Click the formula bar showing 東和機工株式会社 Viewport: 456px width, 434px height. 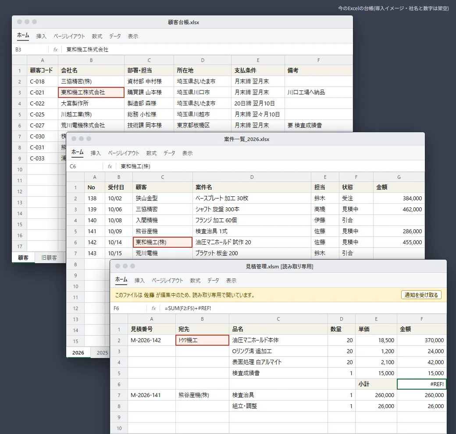tap(207, 50)
